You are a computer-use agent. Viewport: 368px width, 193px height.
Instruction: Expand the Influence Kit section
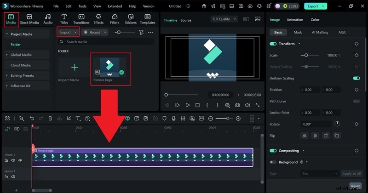[7, 86]
